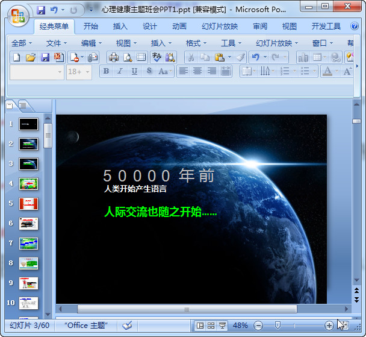Open the font size 18+ dropdown
This screenshot has width=366, height=337.
click(x=87, y=72)
